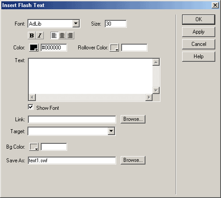221x198 pixels.
Task: Select the align right icon
Action: [x=70, y=35]
